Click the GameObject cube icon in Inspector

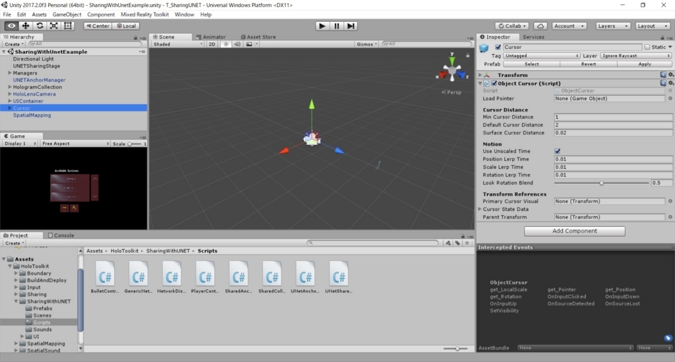point(484,47)
